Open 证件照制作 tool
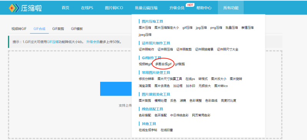The image size is (307, 140). (147, 49)
